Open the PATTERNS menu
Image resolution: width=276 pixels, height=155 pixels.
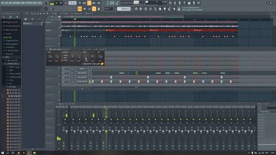(16, 3)
